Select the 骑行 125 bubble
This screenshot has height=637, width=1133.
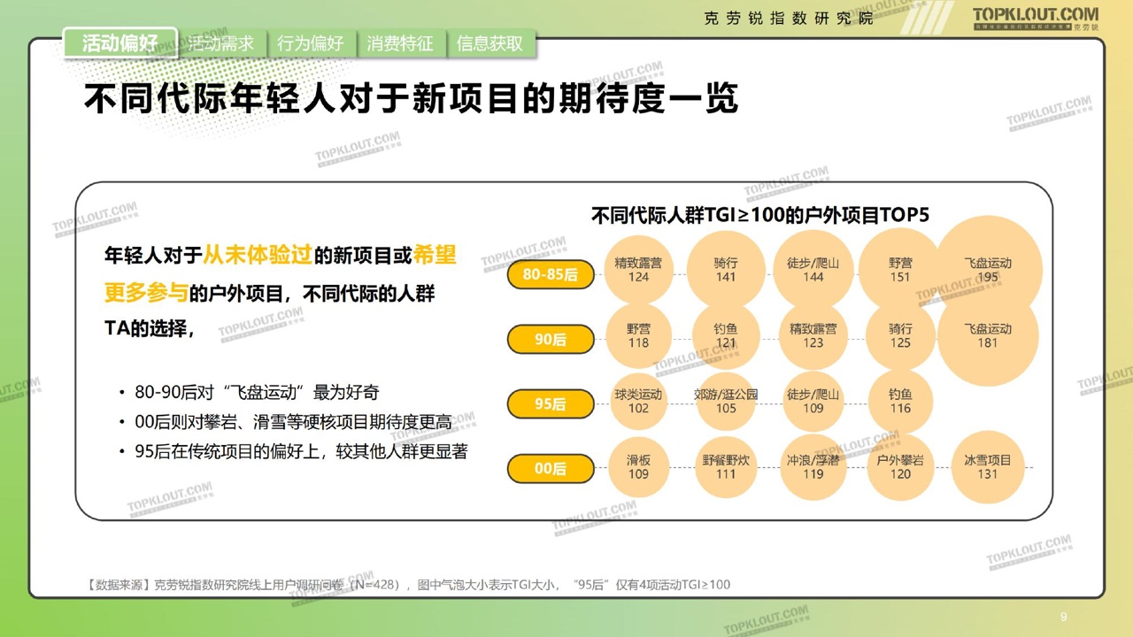pos(900,335)
